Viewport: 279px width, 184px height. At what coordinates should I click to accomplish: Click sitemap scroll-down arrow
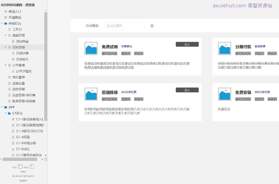tap(46, 155)
